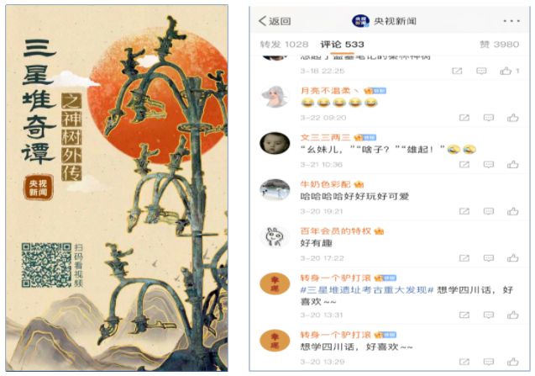Repost the comment by 文三三两三
This screenshot has width=535, height=376.
(464, 165)
